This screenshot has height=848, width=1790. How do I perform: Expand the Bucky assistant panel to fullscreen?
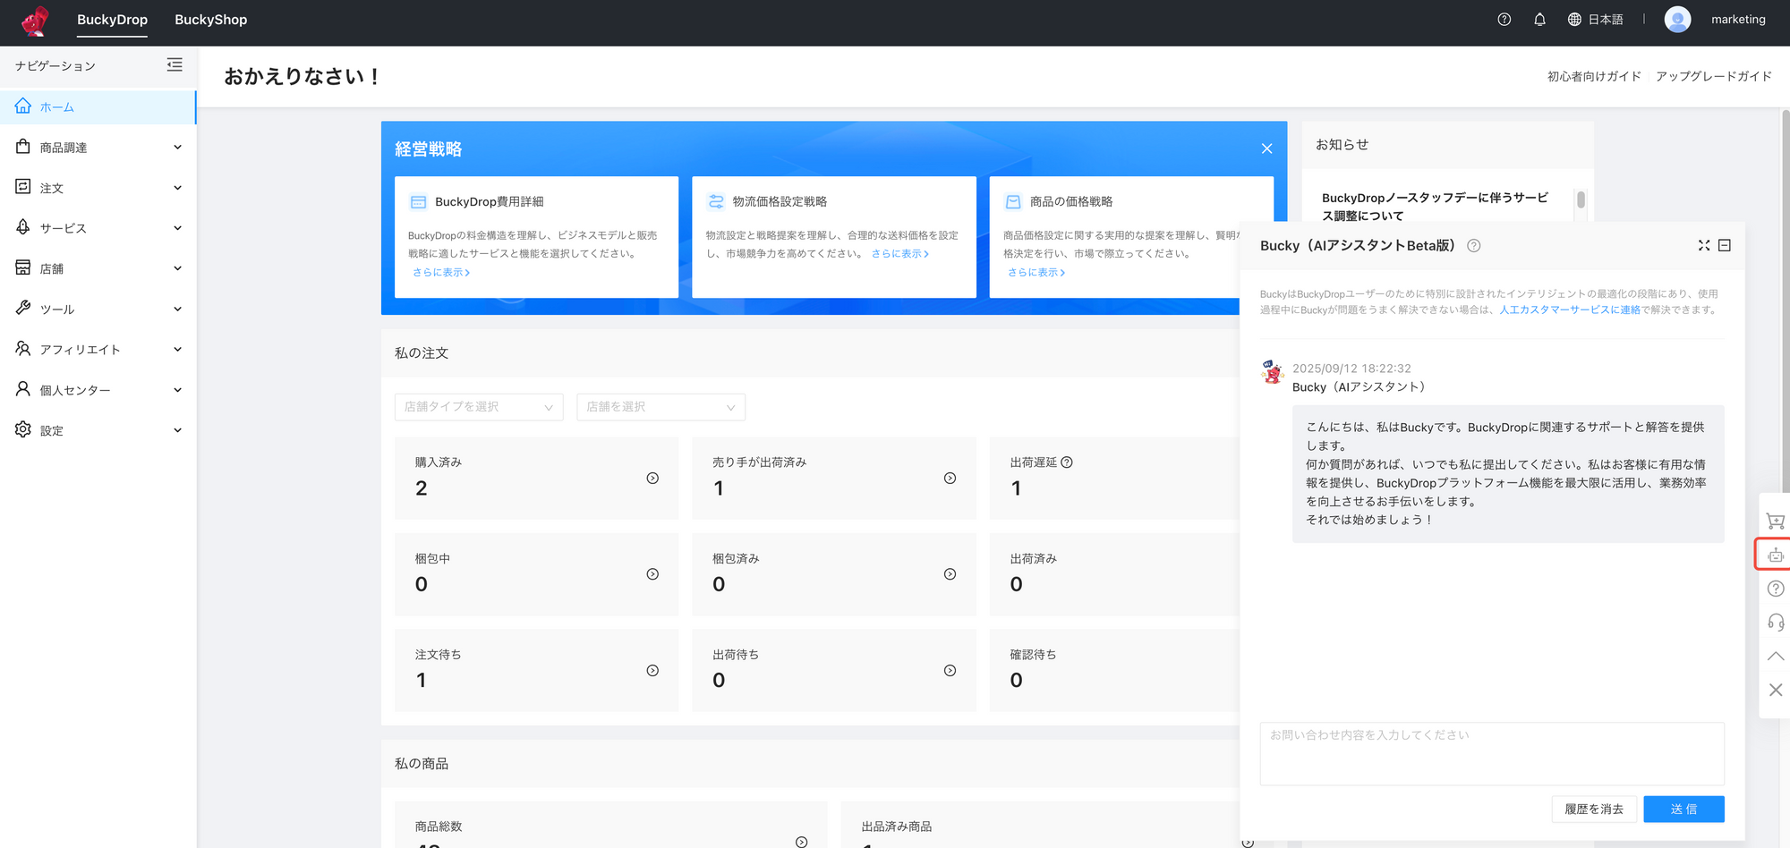coord(1704,245)
